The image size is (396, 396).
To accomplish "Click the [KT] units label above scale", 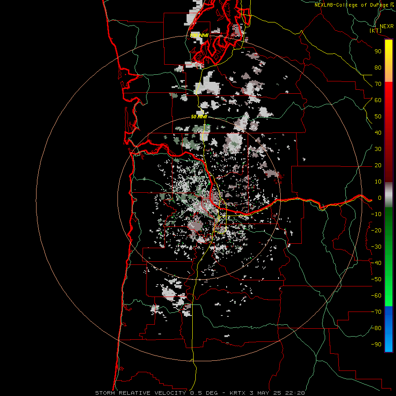I will click(x=375, y=30).
